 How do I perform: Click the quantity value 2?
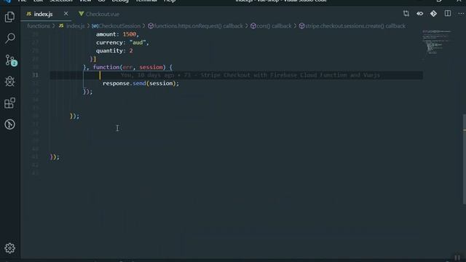tap(131, 51)
